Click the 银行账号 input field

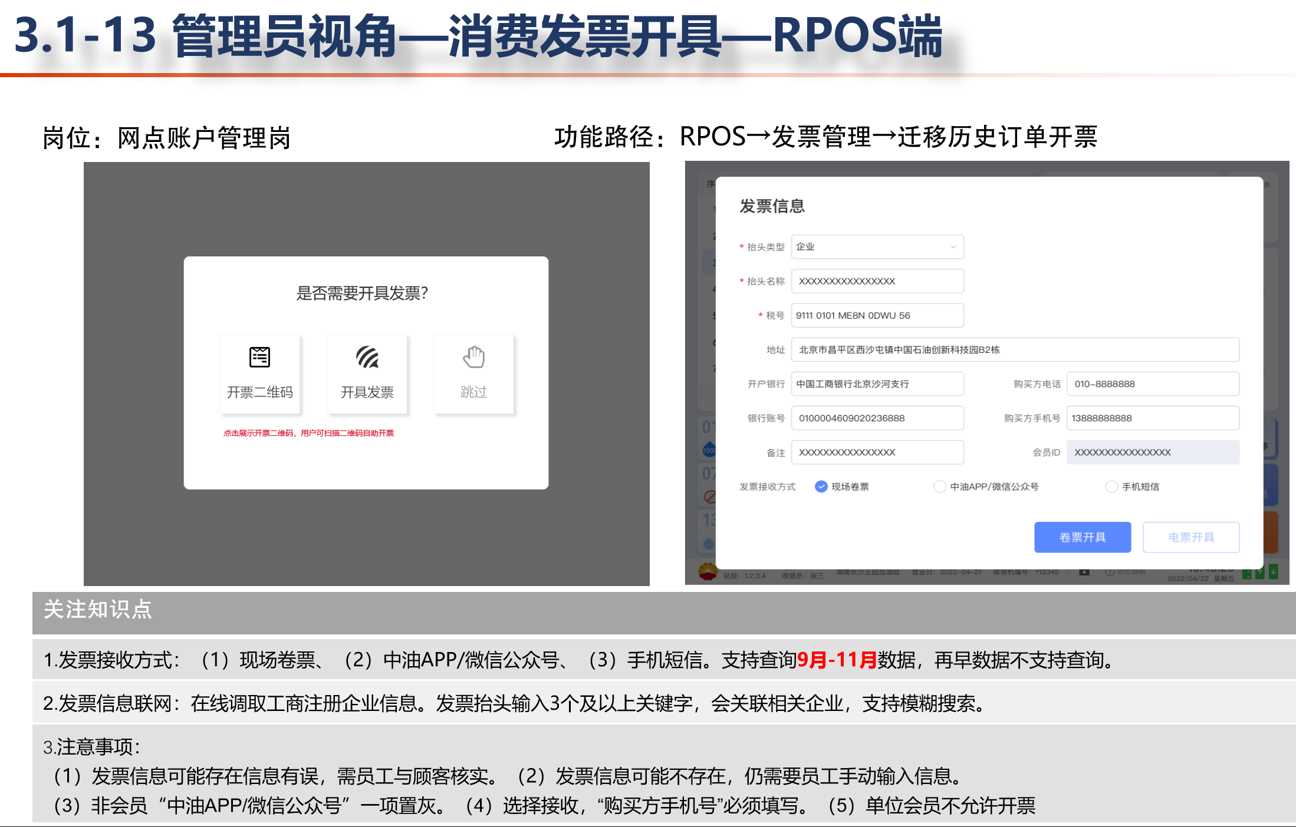click(877, 418)
